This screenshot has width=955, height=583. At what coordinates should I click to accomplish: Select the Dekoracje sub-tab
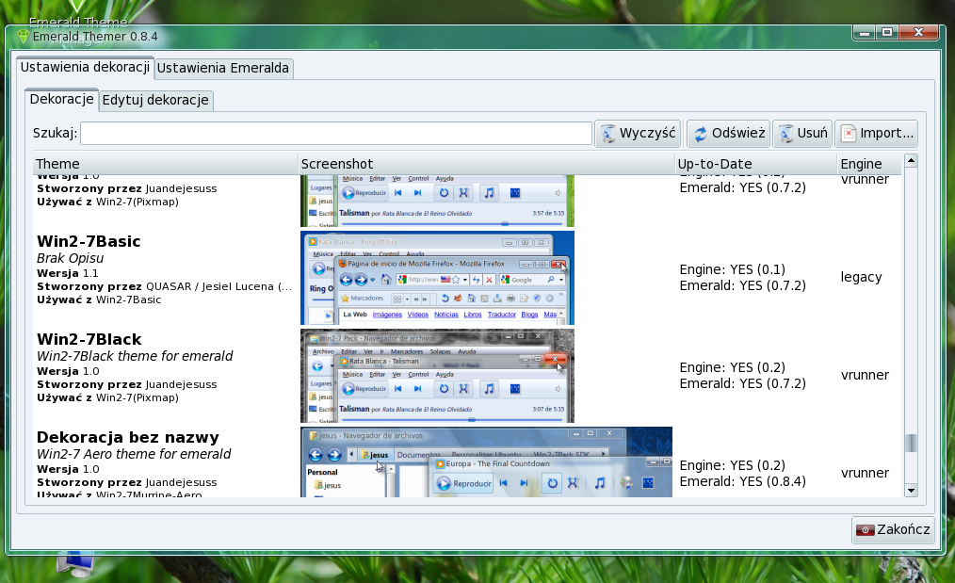pyautogui.click(x=61, y=99)
